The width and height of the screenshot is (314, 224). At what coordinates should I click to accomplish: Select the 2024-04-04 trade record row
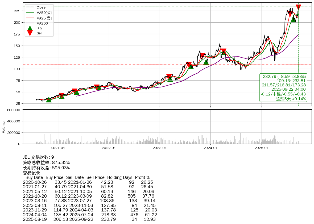point(90,214)
